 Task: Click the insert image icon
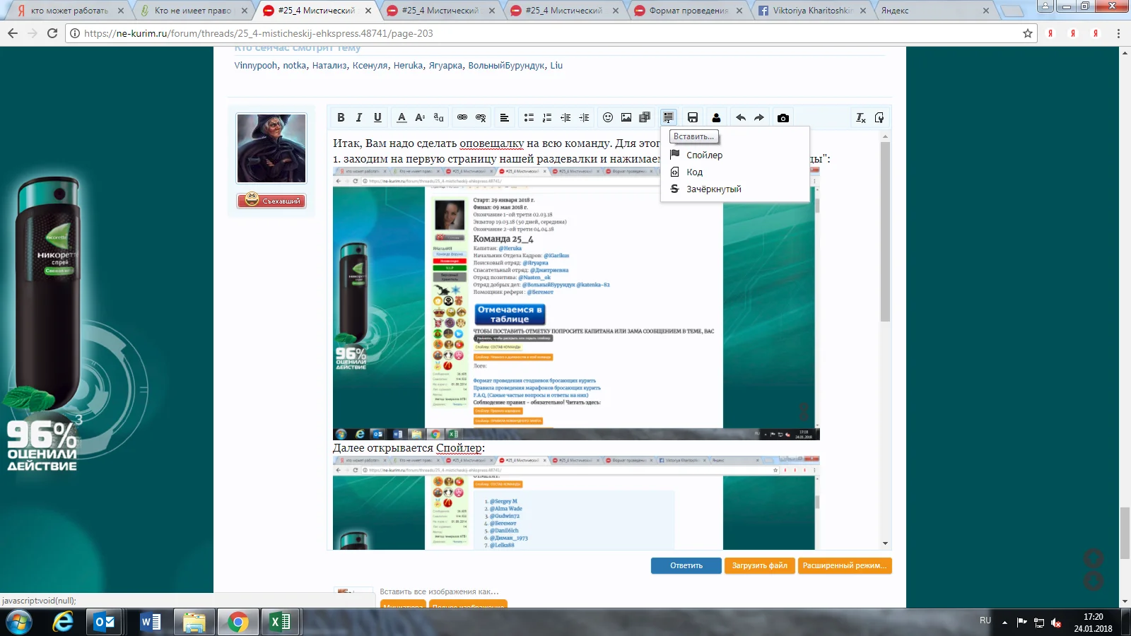(626, 117)
